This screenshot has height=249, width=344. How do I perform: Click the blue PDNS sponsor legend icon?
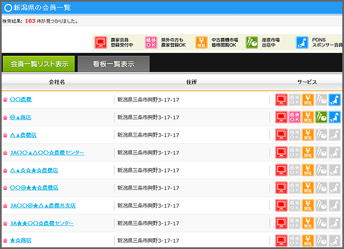[x=302, y=42]
